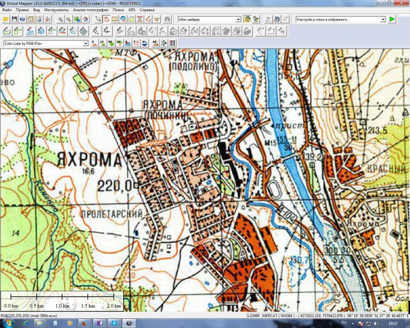The height and width of the screenshot is (328, 410).
Task: Click the Windows Start button
Action: coord(8,323)
